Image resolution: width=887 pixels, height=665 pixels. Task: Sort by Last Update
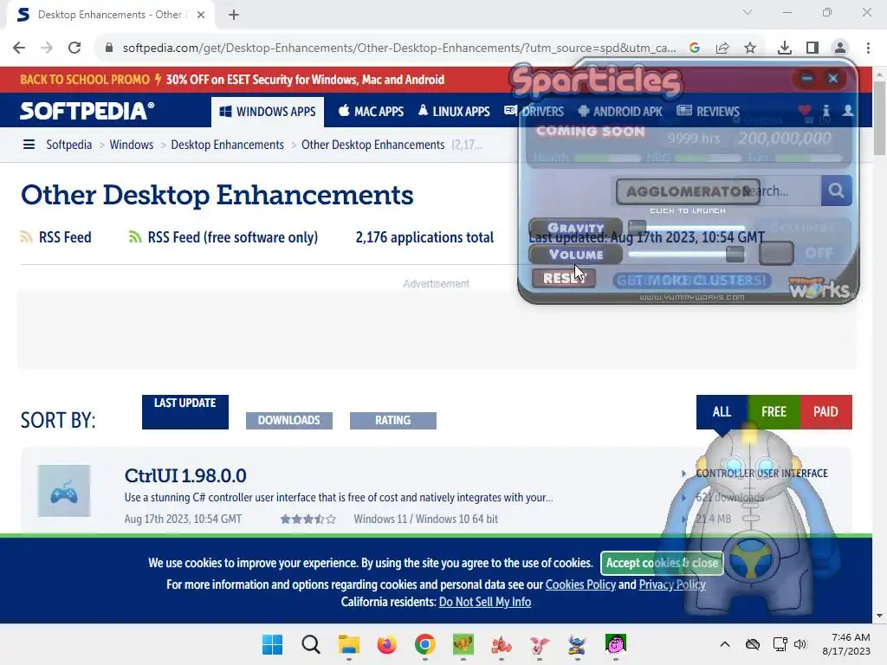click(185, 411)
